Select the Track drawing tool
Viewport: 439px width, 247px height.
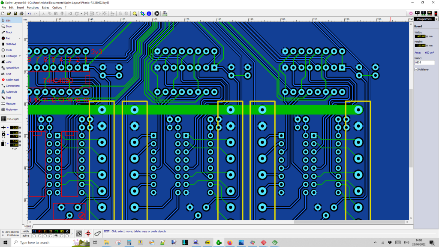9,32
